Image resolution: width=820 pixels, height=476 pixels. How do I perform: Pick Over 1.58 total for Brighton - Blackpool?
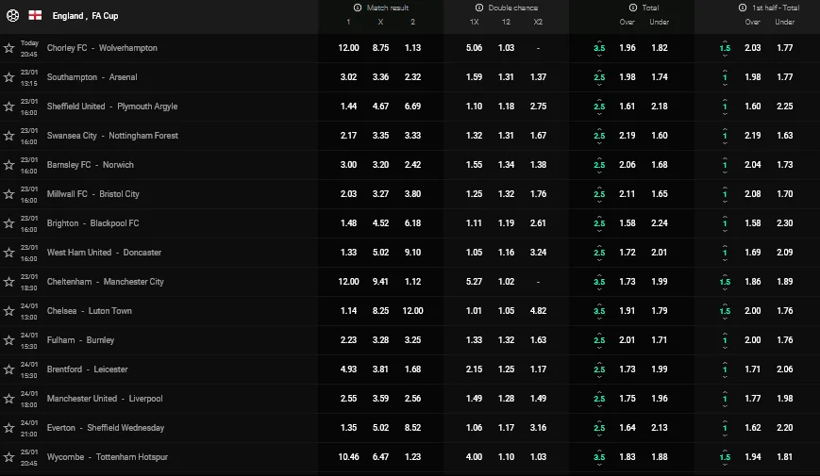point(628,223)
